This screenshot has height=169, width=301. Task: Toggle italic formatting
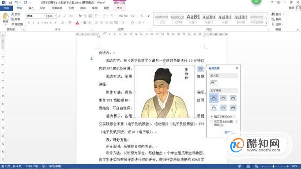point(34,23)
